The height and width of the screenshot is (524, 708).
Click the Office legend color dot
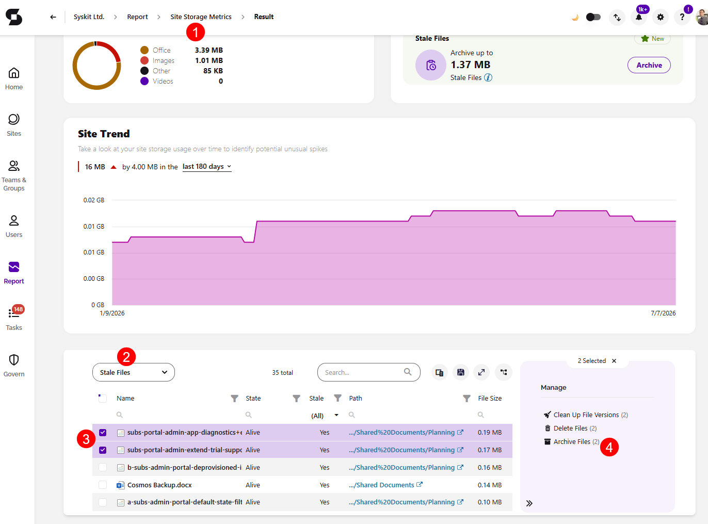pos(144,50)
